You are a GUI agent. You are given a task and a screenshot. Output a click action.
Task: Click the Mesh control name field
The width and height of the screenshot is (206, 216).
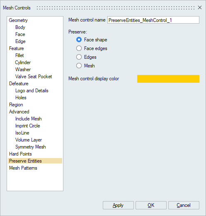tap(153, 20)
